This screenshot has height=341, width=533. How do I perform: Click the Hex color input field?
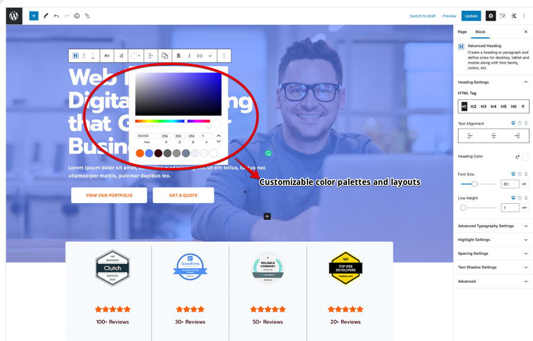[147, 136]
